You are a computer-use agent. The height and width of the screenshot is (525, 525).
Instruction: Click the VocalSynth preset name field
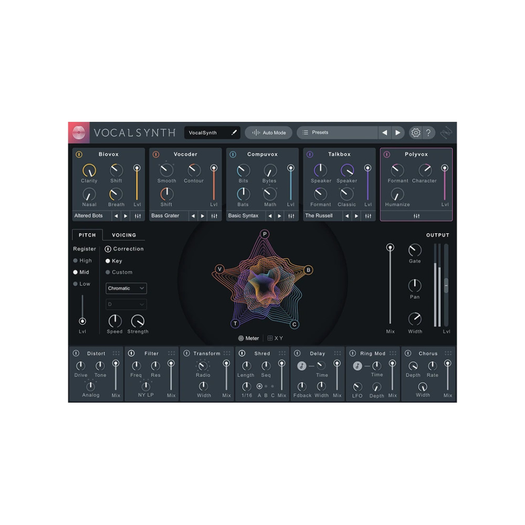212,133
